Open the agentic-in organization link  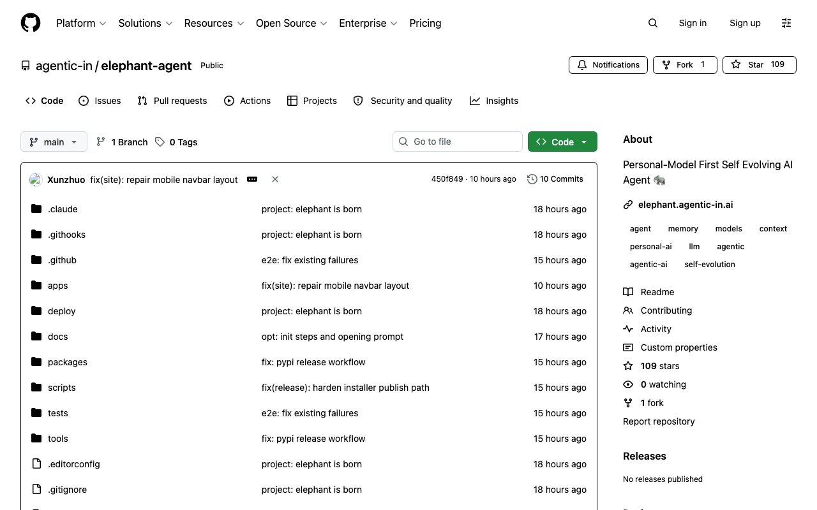pos(64,66)
